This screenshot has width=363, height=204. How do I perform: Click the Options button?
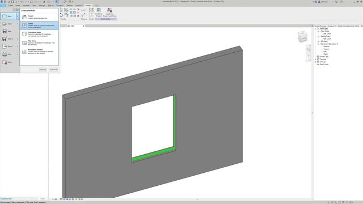[43, 70]
